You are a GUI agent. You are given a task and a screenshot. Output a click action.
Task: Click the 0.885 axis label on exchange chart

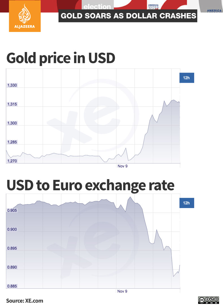pos(12,286)
